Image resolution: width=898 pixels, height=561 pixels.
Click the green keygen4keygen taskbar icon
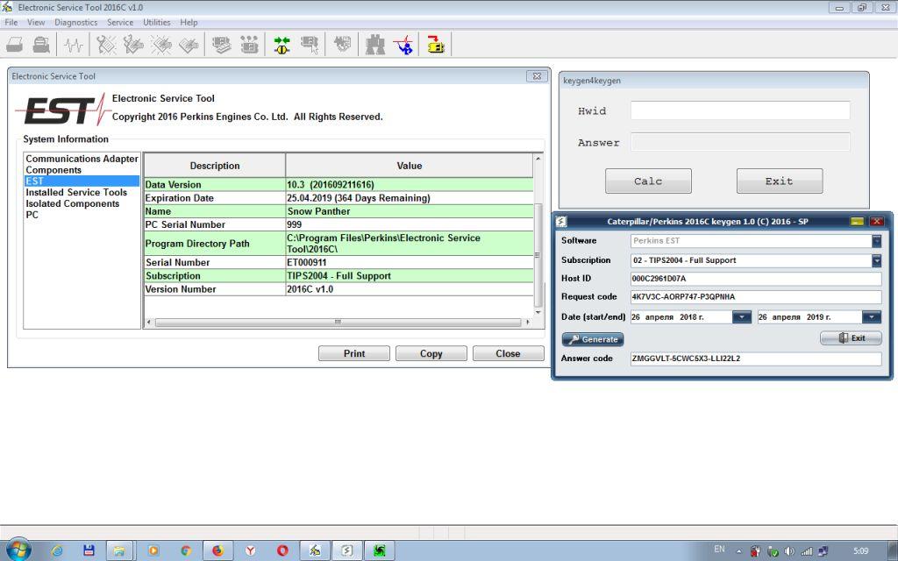(x=379, y=550)
